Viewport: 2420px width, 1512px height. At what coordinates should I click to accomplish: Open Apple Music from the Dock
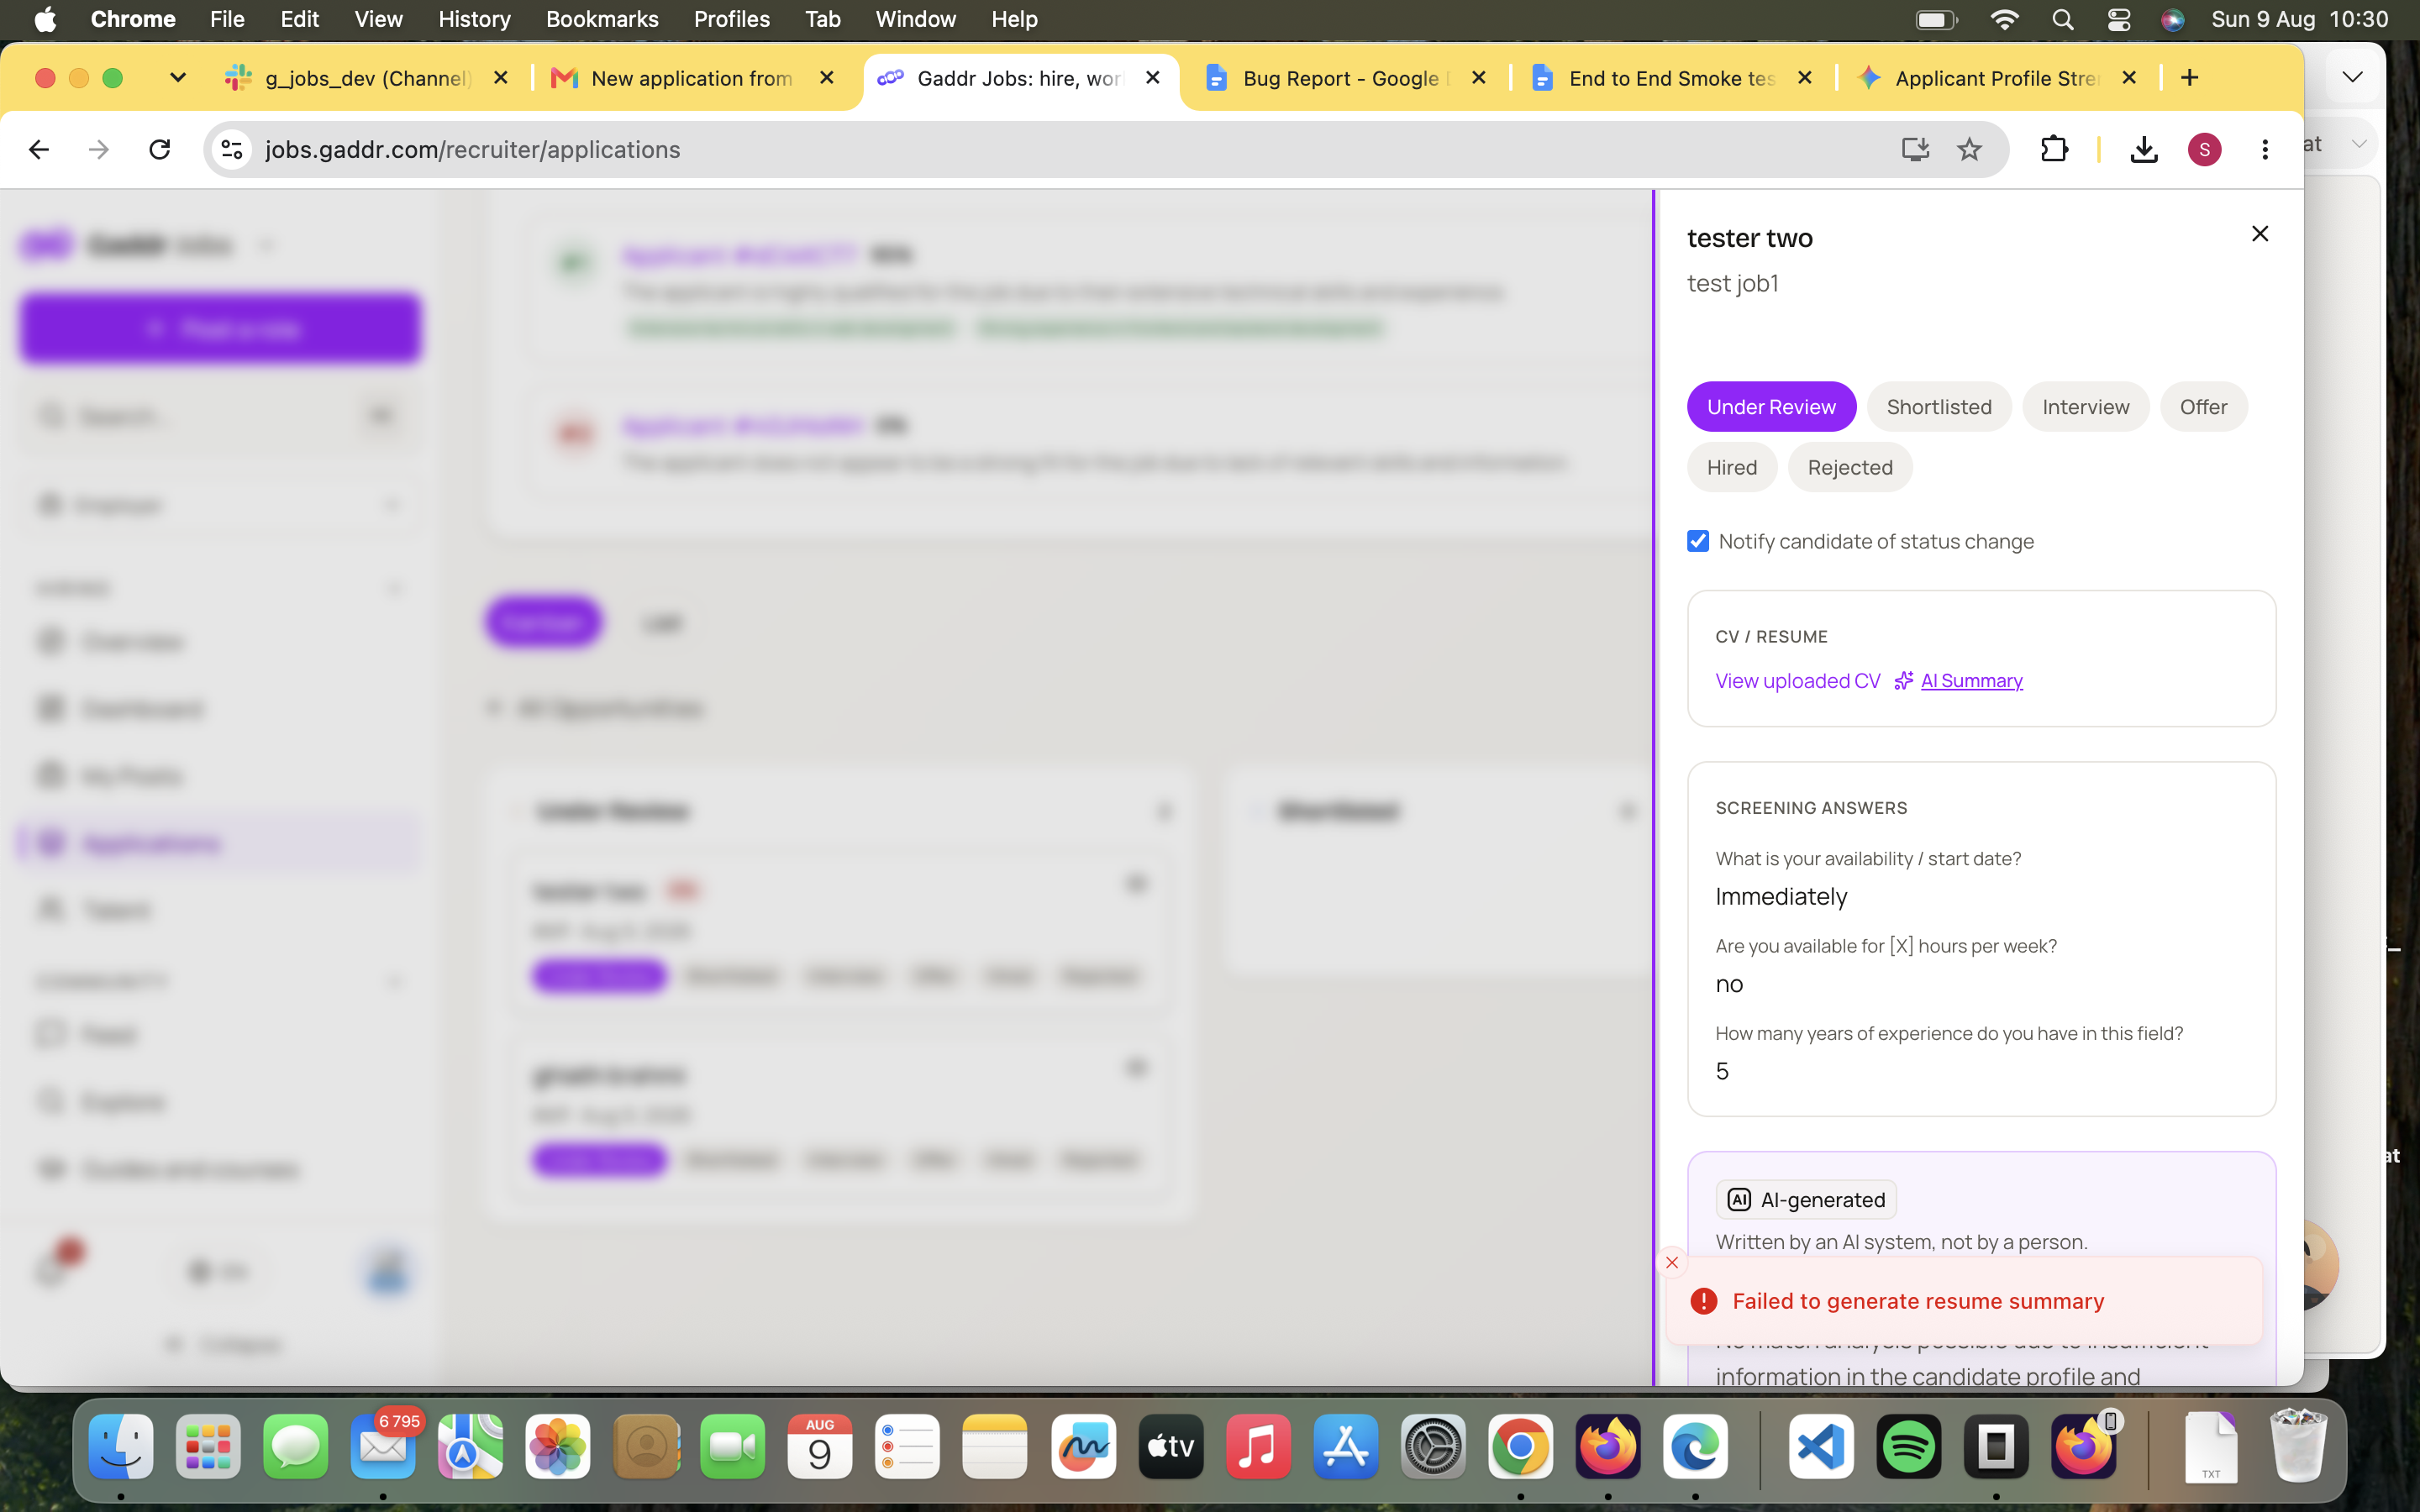point(1258,1447)
